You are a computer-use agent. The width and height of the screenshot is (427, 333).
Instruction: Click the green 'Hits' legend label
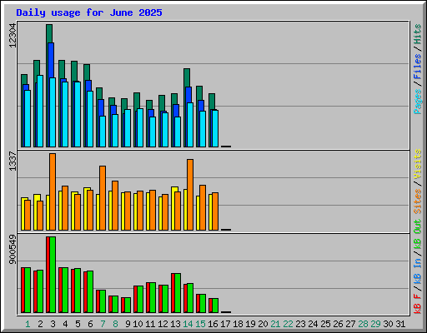tap(418, 34)
